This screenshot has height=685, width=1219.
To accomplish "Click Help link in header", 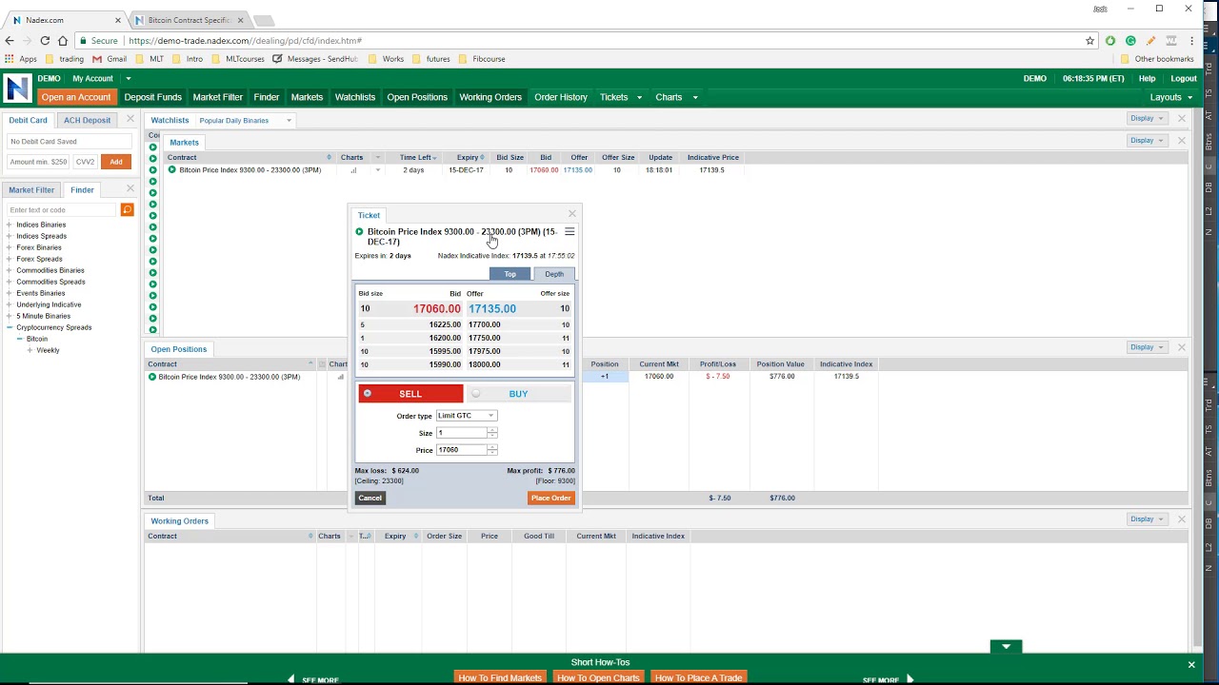I will click(1147, 79).
